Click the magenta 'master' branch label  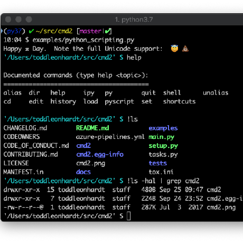pos(90,31)
